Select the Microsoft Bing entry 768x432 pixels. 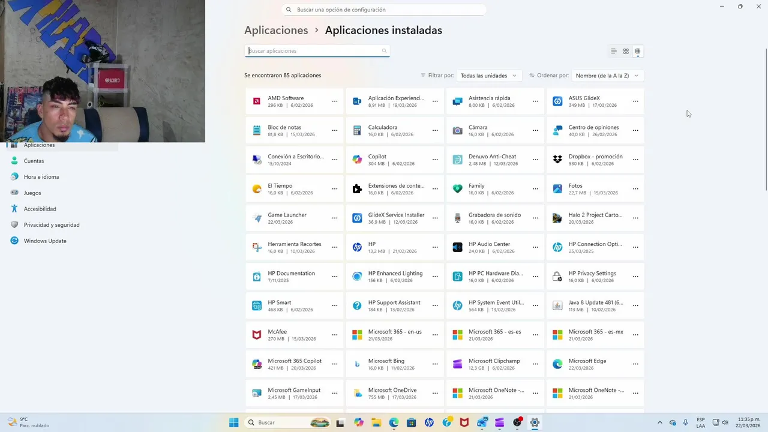[395, 364]
